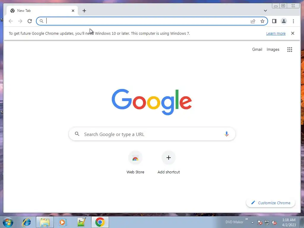The height and width of the screenshot is (228, 304).
Task: Open the Action Center flag icon
Action: coord(260,222)
